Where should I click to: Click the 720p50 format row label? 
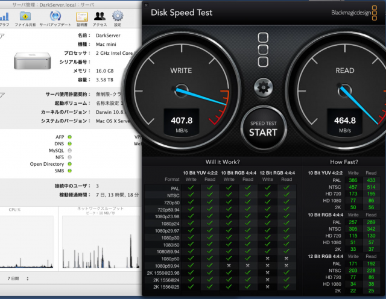click(x=172, y=203)
